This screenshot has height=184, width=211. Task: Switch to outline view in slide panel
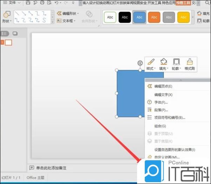tap(4, 34)
